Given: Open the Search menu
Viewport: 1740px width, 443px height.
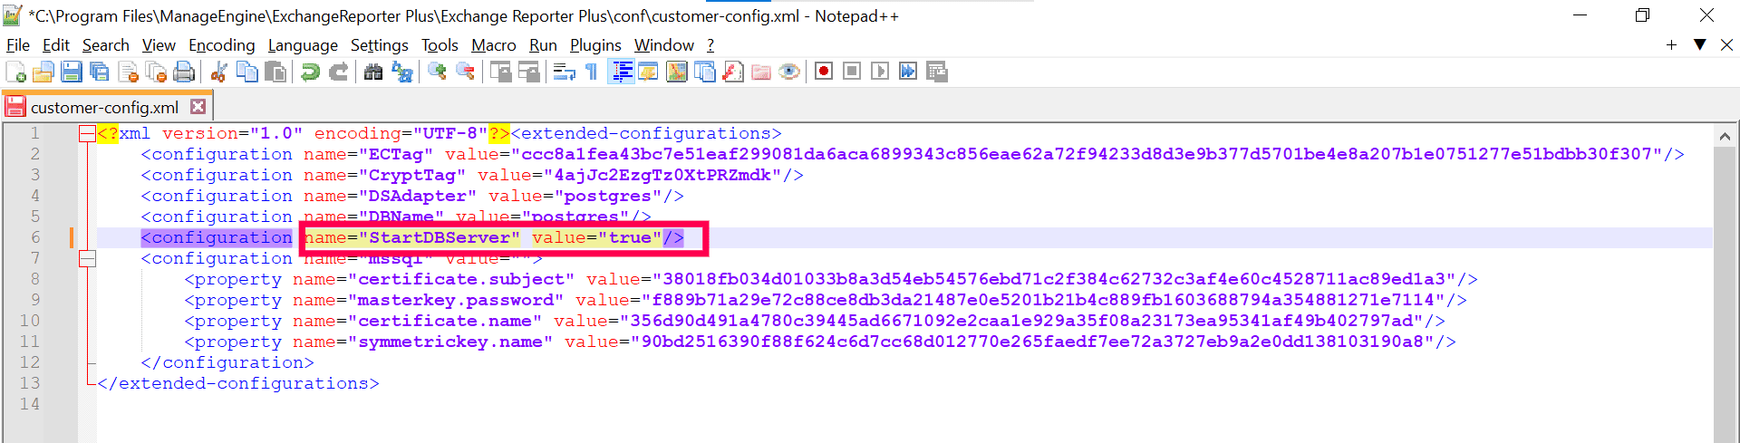Looking at the screenshot, I should (105, 45).
